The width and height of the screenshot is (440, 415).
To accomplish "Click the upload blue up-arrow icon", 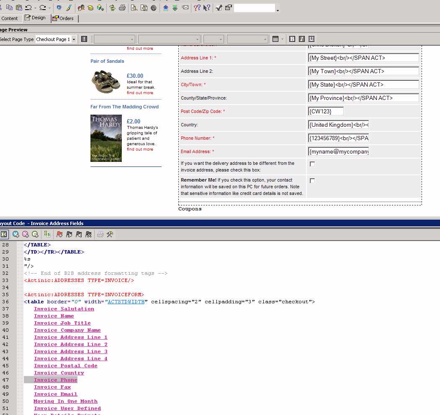I will pyautogui.click(x=166, y=8).
